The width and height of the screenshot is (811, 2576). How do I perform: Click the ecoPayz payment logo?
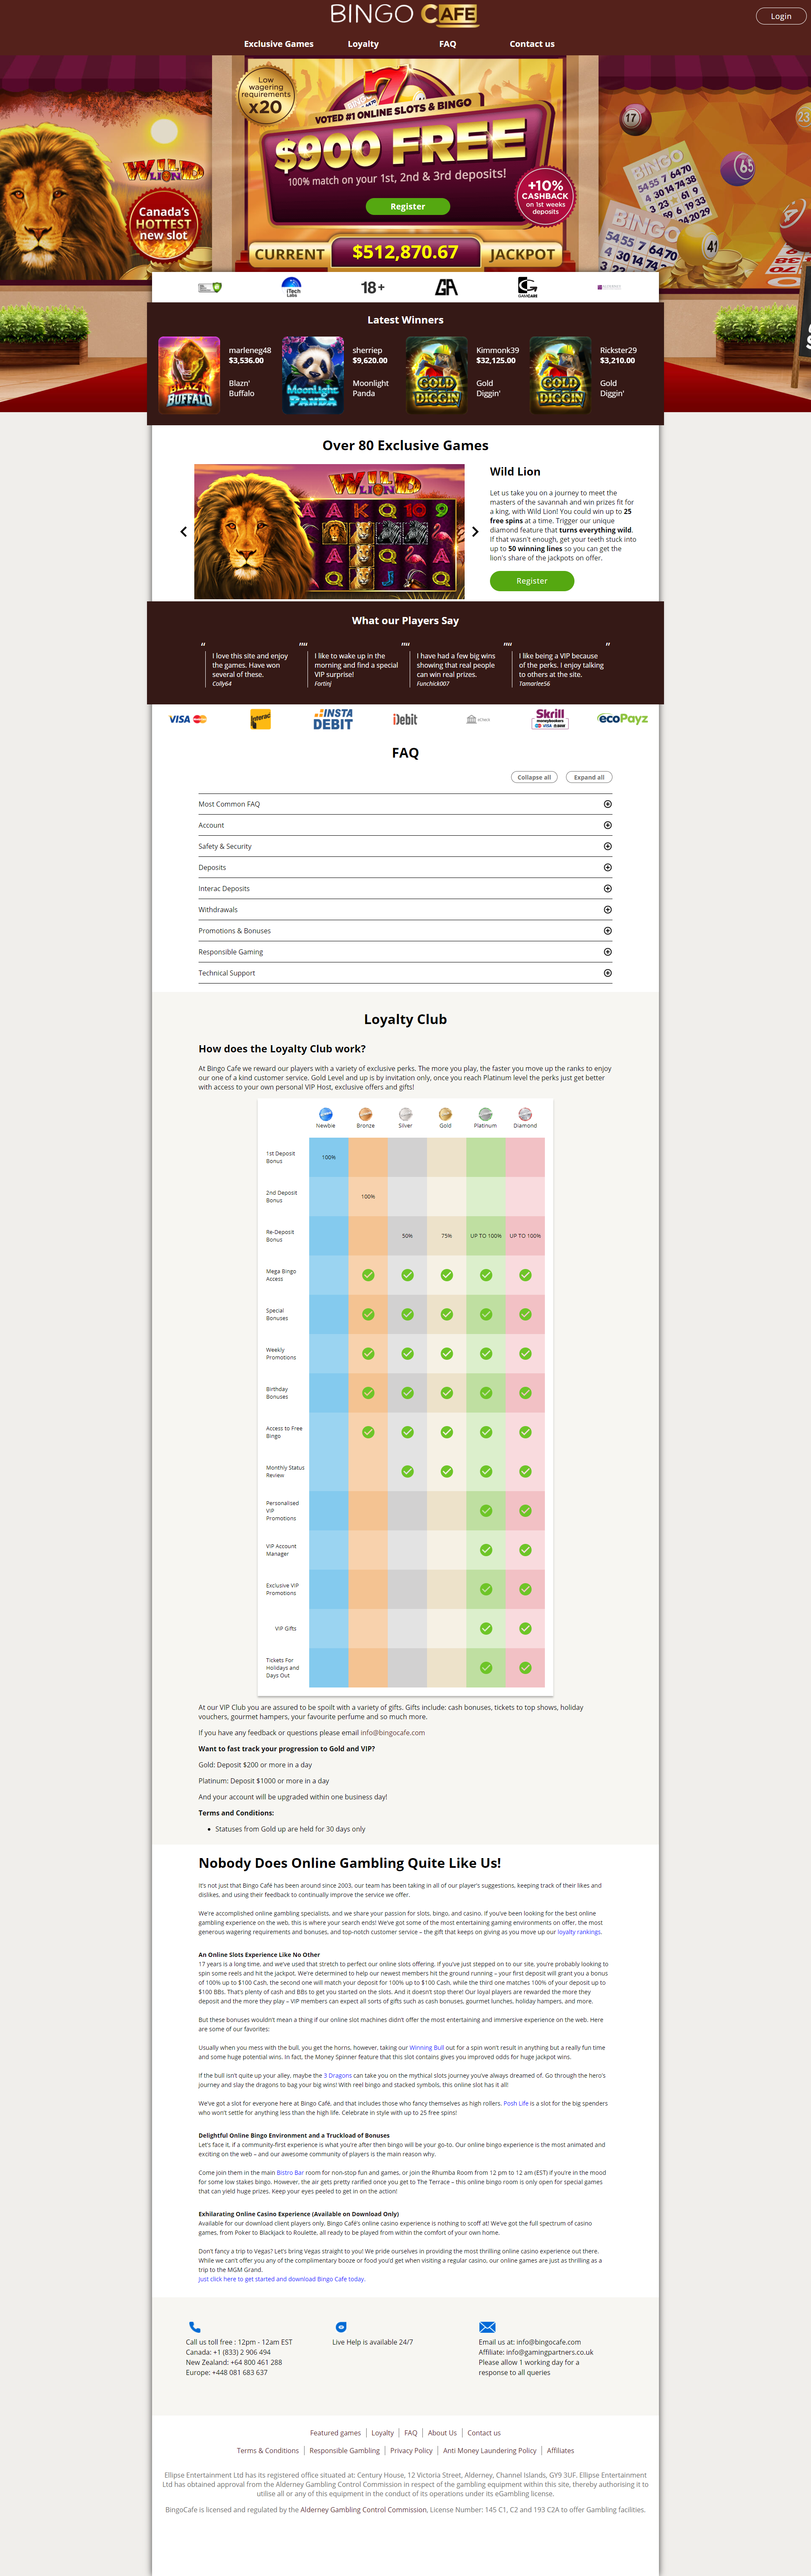point(622,719)
